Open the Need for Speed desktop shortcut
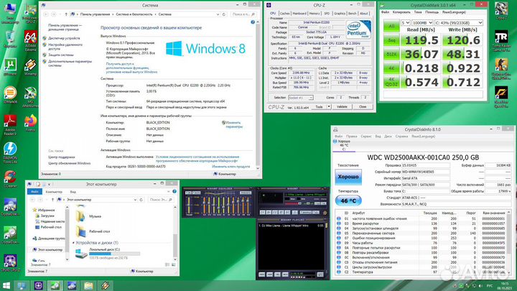Viewport: 517px width, 291px height. [501, 97]
